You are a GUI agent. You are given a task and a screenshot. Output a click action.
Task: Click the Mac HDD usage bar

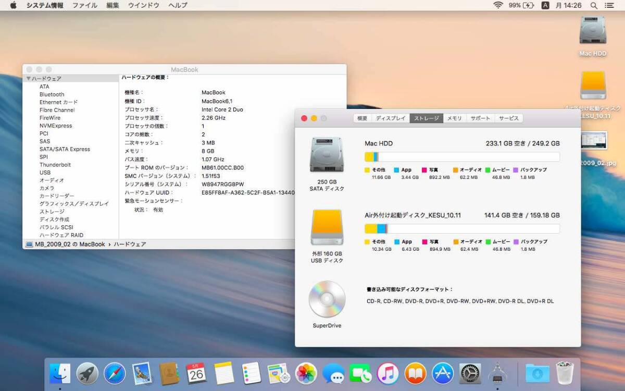coord(461,157)
